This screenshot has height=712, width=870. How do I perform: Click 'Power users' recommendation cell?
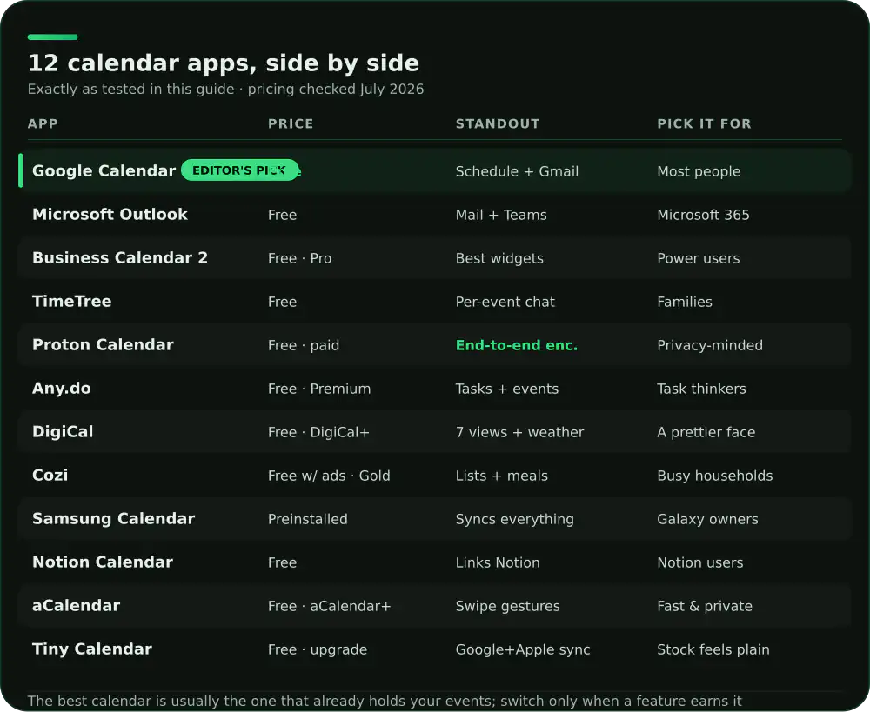pyautogui.click(x=699, y=258)
